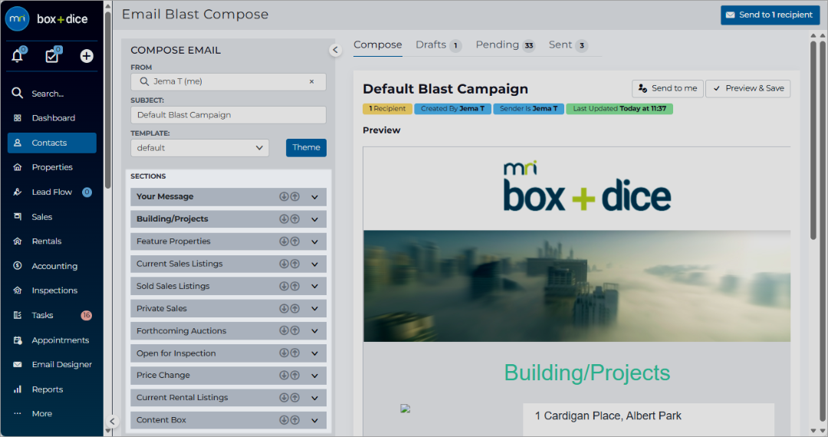828x437 pixels.
Task: Expand the Current Sales Listings section
Action: [315, 264]
